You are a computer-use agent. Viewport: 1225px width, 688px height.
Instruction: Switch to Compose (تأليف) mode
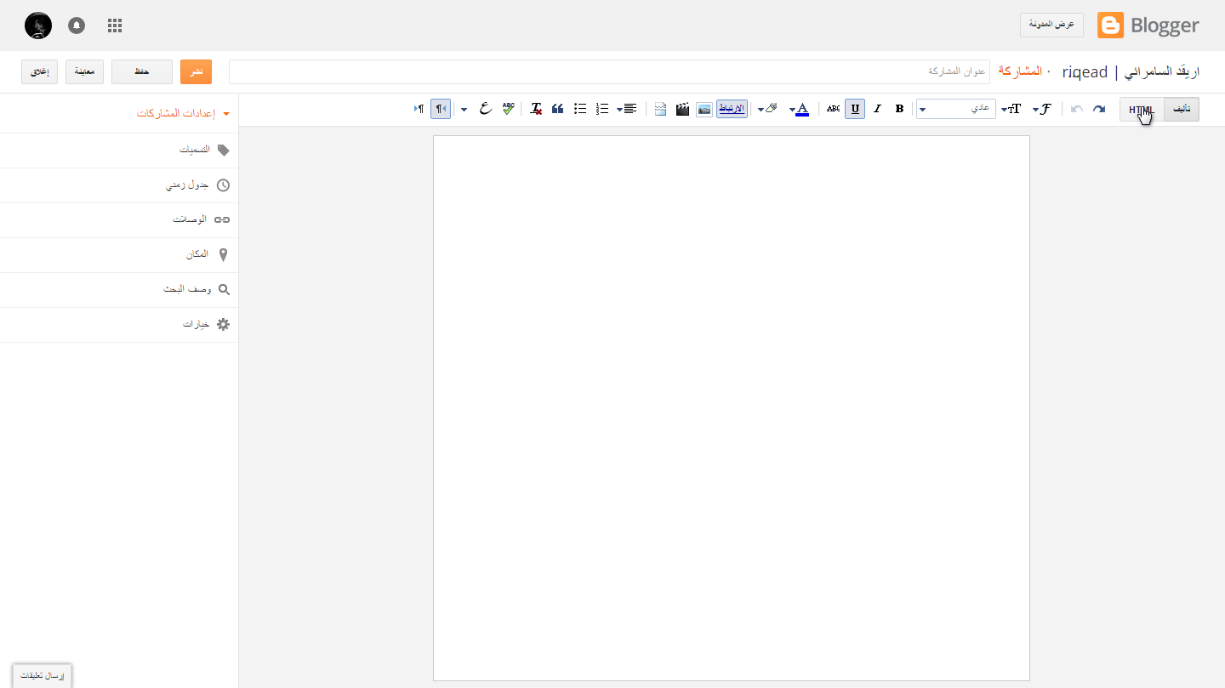[x=1182, y=110]
